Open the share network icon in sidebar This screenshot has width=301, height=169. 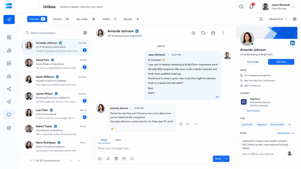coord(9,89)
